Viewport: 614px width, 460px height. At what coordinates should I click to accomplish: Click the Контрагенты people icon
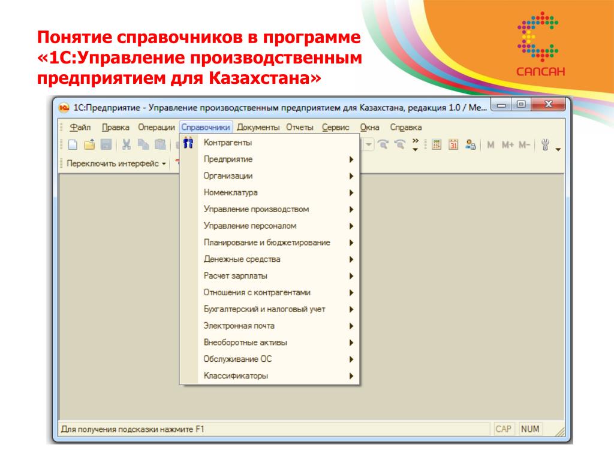click(188, 143)
